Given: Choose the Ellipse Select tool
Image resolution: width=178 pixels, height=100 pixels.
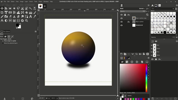Looking at the screenshot, I should 14,8.
